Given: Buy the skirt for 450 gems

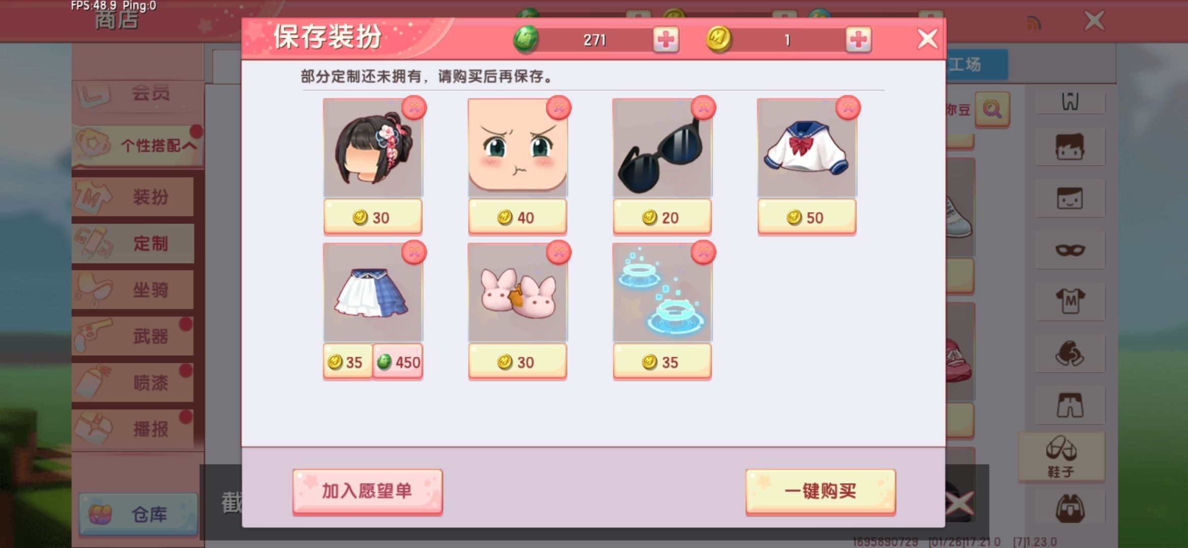Looking at the screenshot, I should [x=398, y=362].
